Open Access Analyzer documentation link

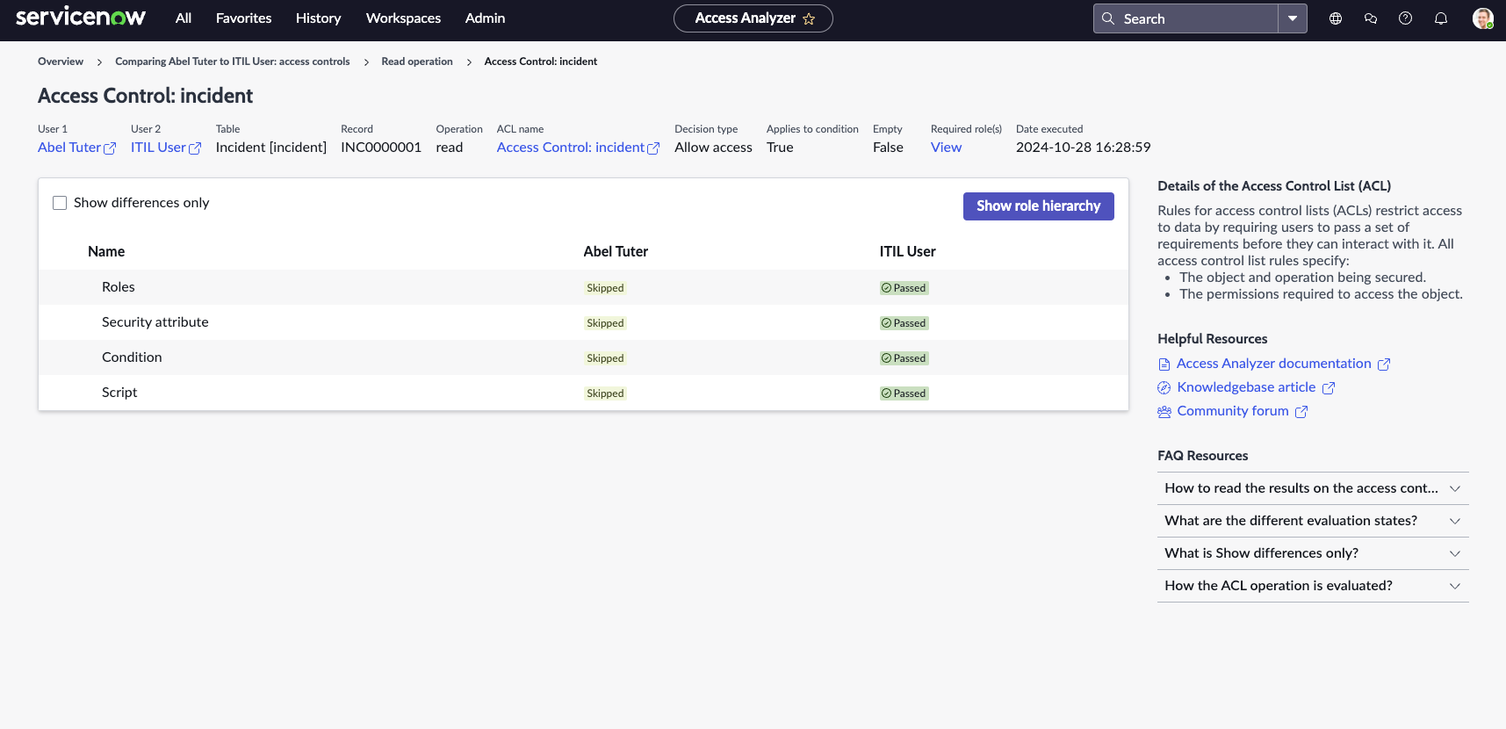(1274, 364)
